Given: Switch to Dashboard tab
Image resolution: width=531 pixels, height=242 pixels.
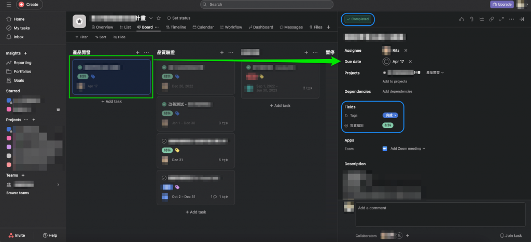Looking at the screenshot, I should point(261,27).
